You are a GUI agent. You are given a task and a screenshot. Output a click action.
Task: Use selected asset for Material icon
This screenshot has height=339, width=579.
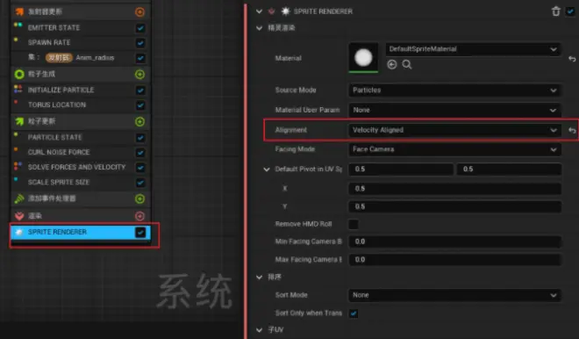pos(392,65)
